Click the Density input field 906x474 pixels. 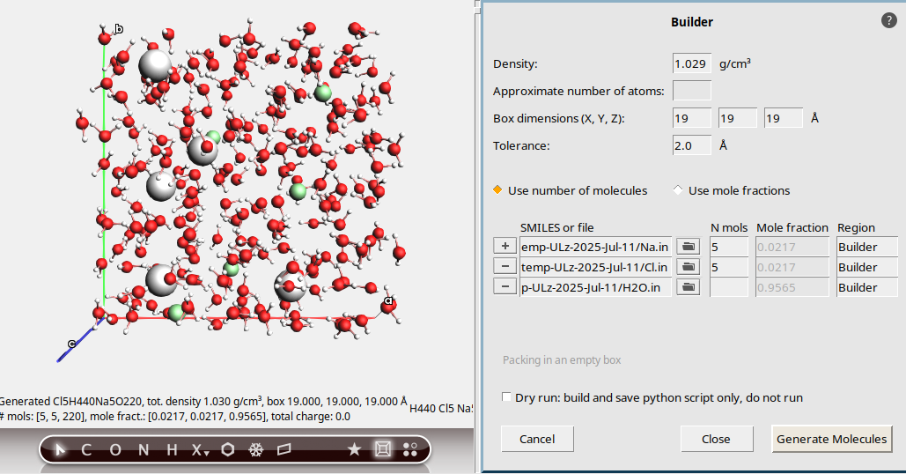(692, 64)
